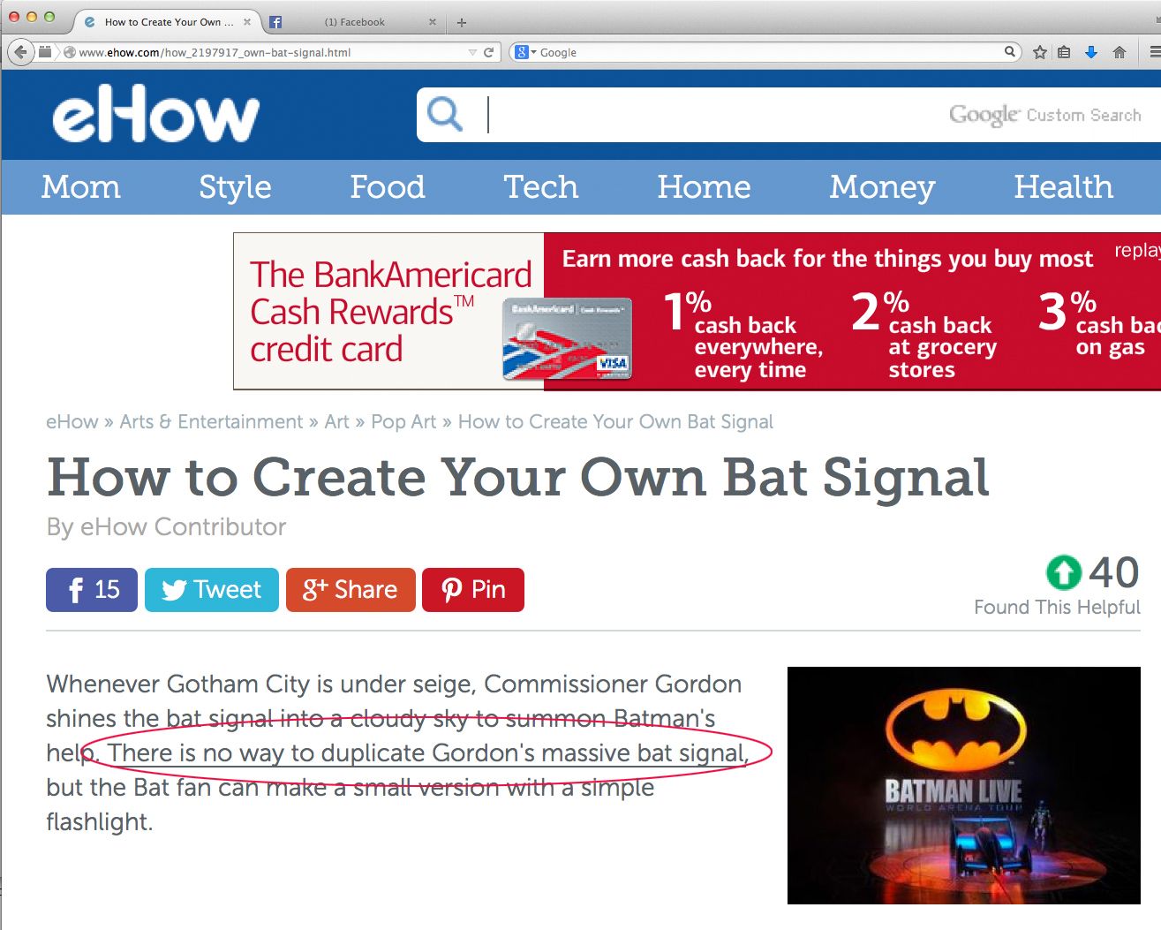Click the BankAmericard Cash Rewards ad title
This screenshot has width=1161, height=930.
coord(390,312)
